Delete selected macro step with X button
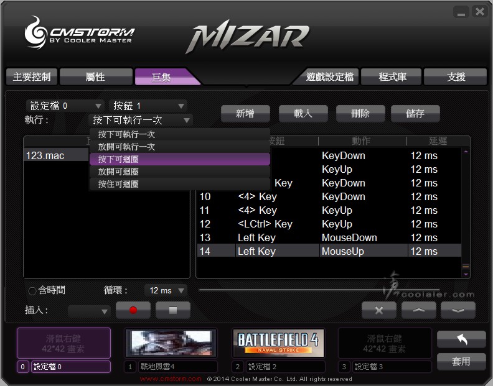 [x=379, y=310]
